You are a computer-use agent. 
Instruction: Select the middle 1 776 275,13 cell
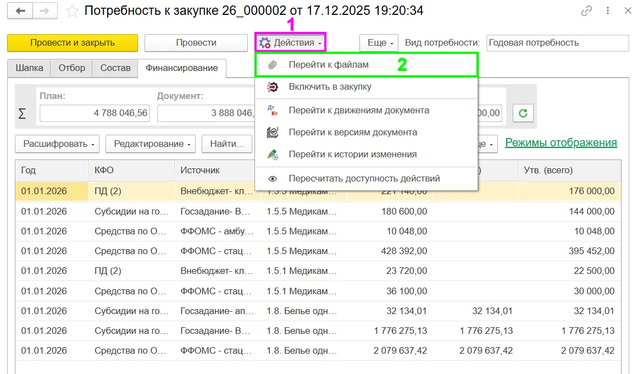coord(475,331)
